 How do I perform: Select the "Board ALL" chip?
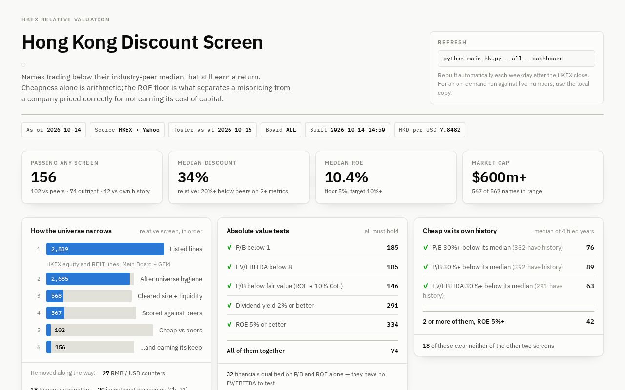point(281,130)
